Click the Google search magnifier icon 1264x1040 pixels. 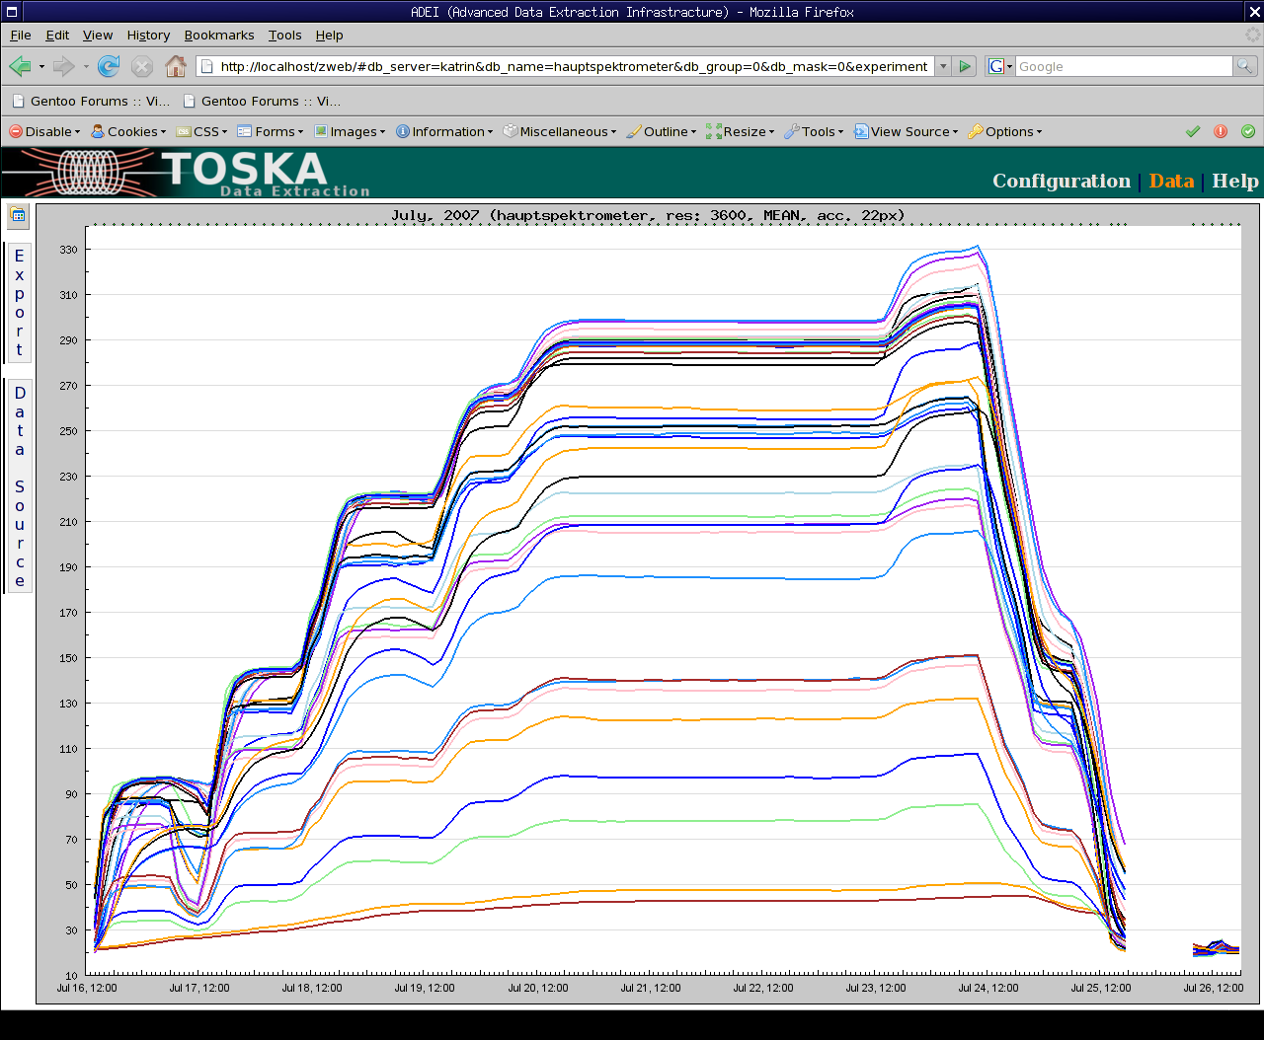pos(1245,66)
